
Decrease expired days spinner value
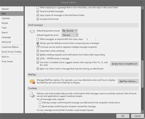click(x=95, y=40)
